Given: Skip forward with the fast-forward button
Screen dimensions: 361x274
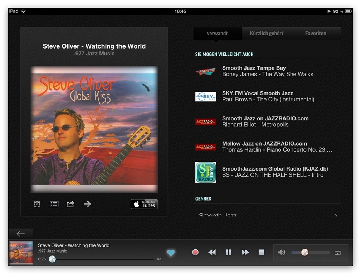Looking at the screenshot, I should pyautogui.click(x=245, y=253).
